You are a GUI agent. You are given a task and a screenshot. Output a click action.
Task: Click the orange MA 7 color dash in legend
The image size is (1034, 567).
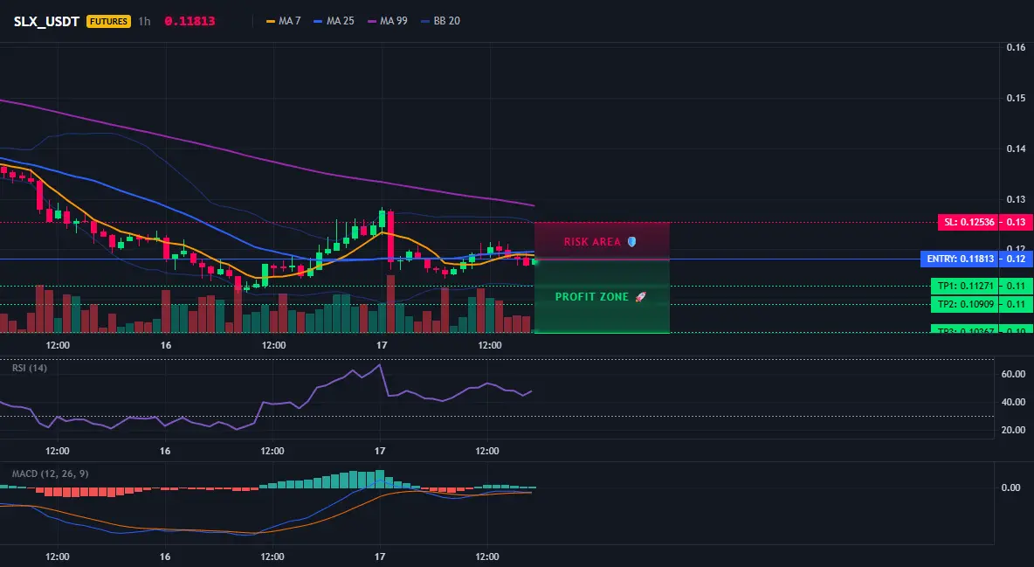[x=271, y=21]
